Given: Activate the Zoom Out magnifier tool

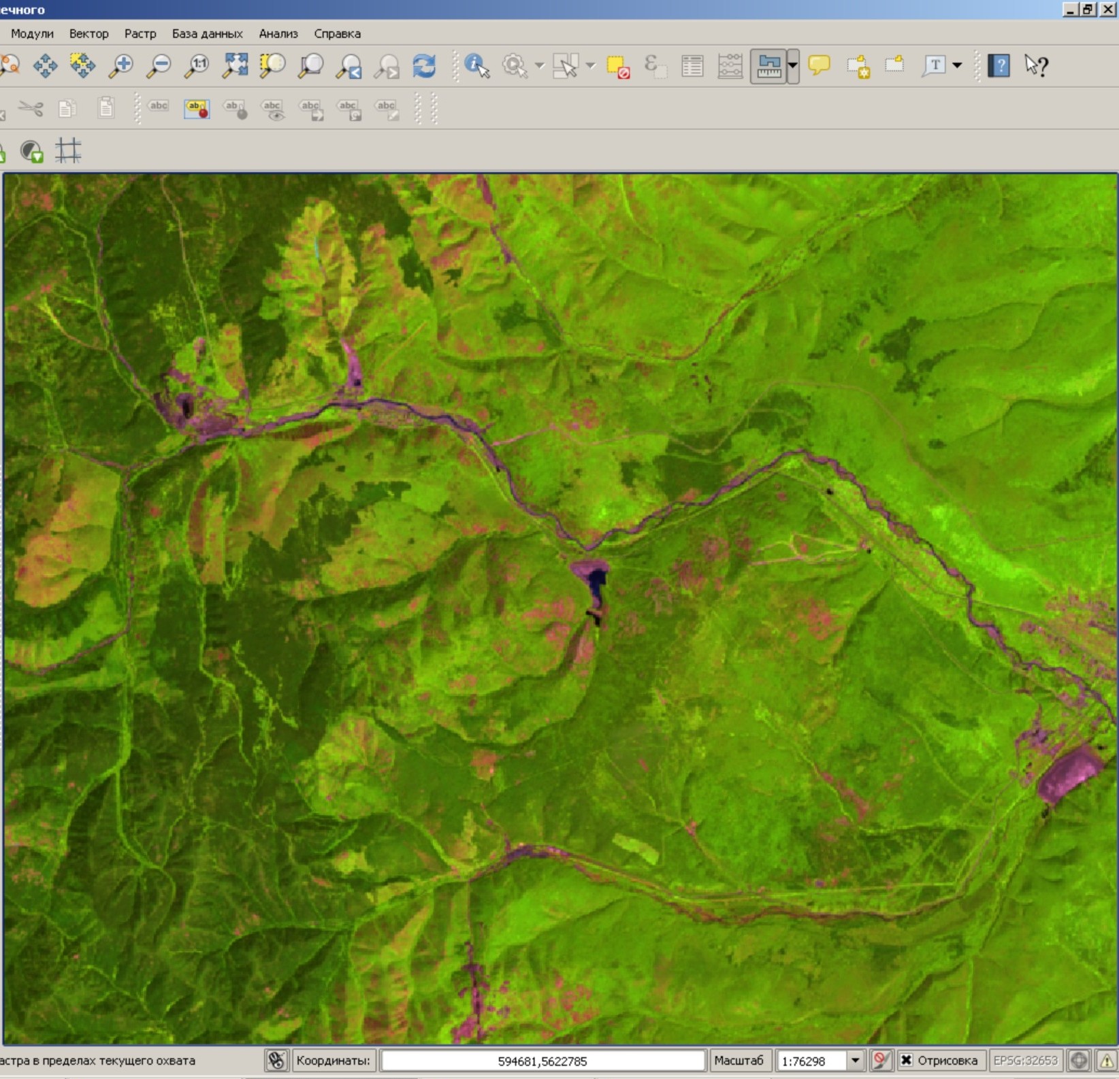Looking at the screenshot, I should 159,66.
